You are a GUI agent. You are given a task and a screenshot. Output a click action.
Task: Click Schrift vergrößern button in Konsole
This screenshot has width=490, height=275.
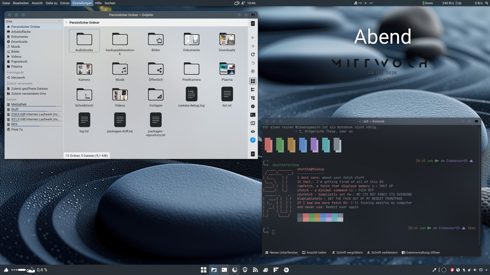pyautogui.click(x=347, y=253)
